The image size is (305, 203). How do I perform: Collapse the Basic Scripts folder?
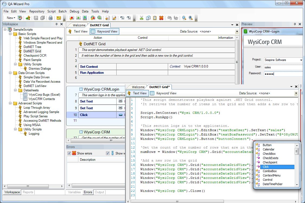[x=10, y=34]
